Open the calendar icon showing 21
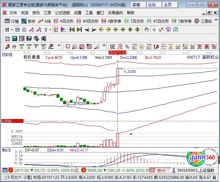Screen dimensions: 220x182 (x=7, y=38)
